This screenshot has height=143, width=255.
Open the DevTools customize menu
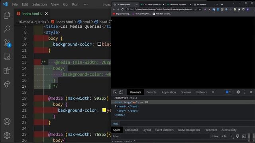coord(245,92)
